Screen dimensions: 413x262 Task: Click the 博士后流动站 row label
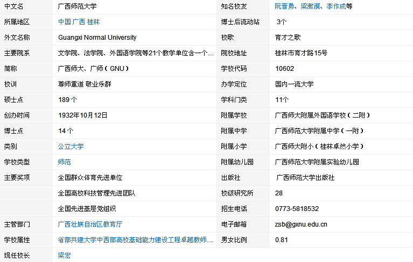[x=240, y=22]
